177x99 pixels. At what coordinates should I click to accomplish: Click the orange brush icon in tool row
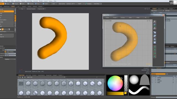(x=2, y=29)
